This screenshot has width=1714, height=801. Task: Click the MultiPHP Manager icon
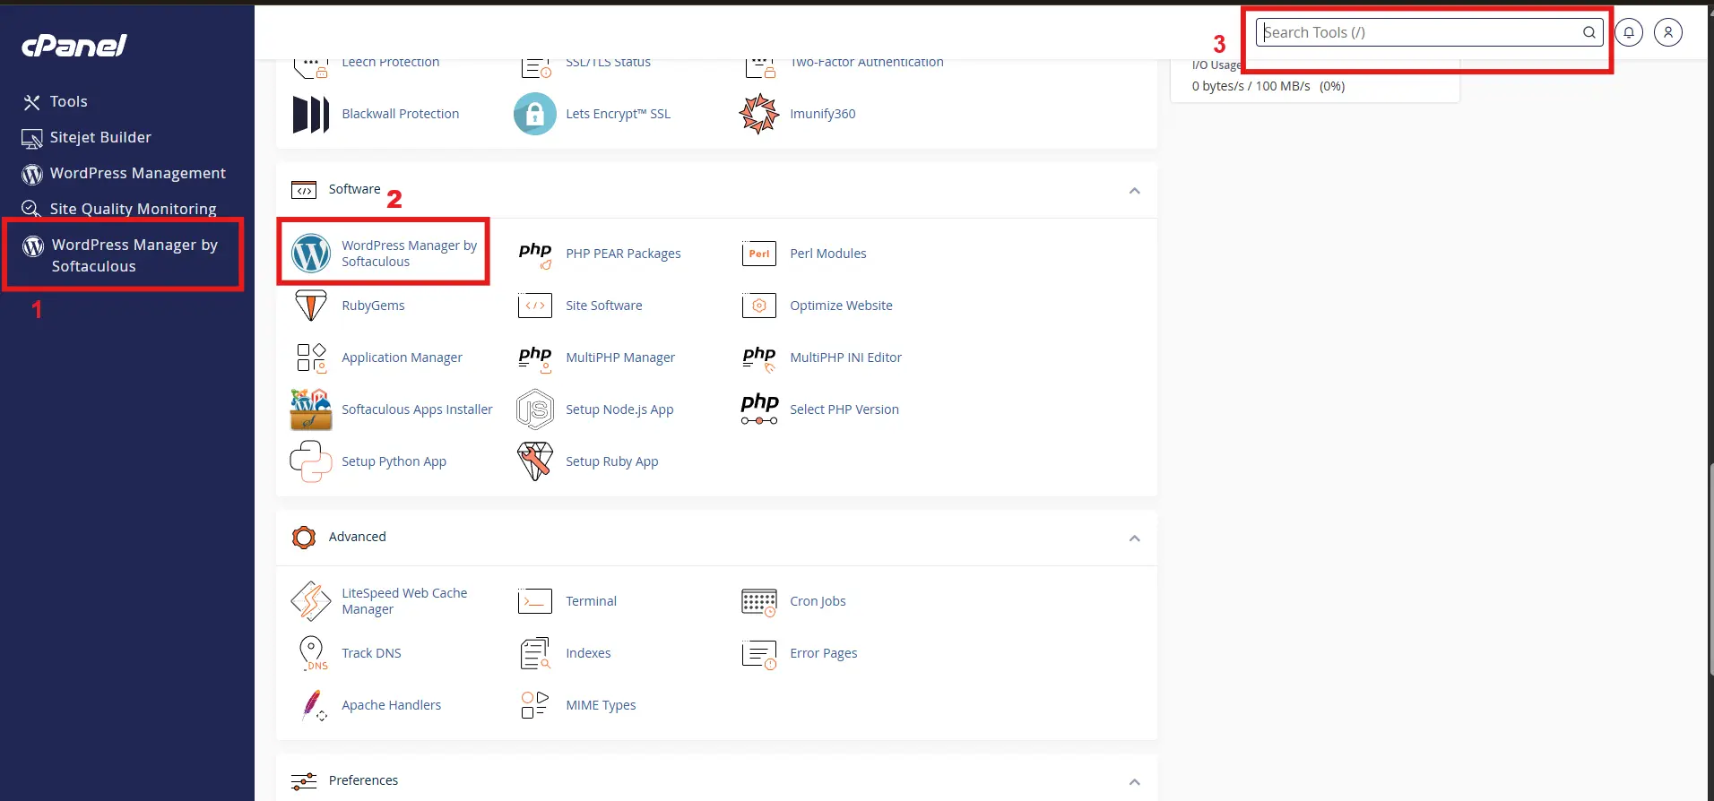pyautogui.click(x=535, y=358)
